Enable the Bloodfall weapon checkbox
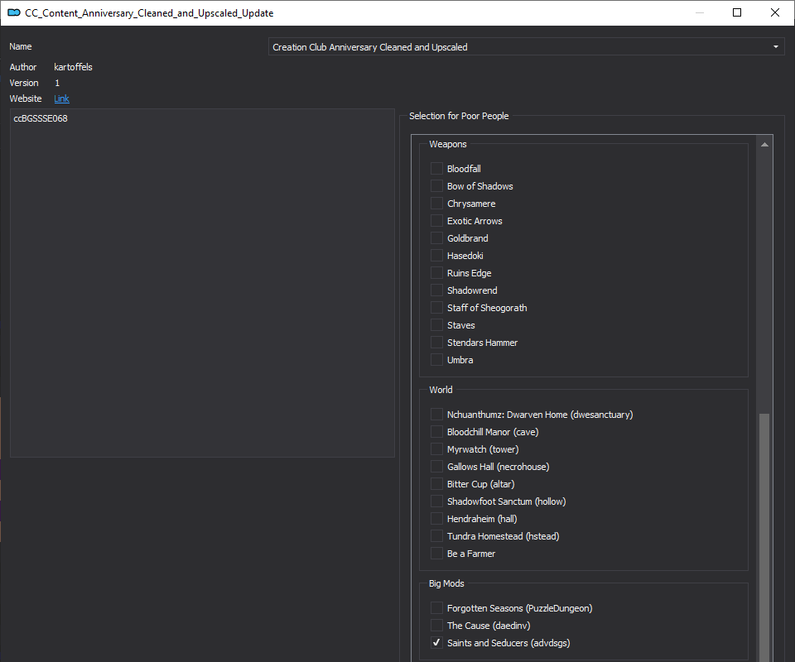795x662 pixels. [x=436, y=168]
